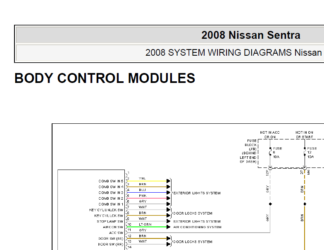The height and width of the screenshot is (250, 324).
Task: Click the splice dot on the brown vertical wire
Action: [305, 204]
